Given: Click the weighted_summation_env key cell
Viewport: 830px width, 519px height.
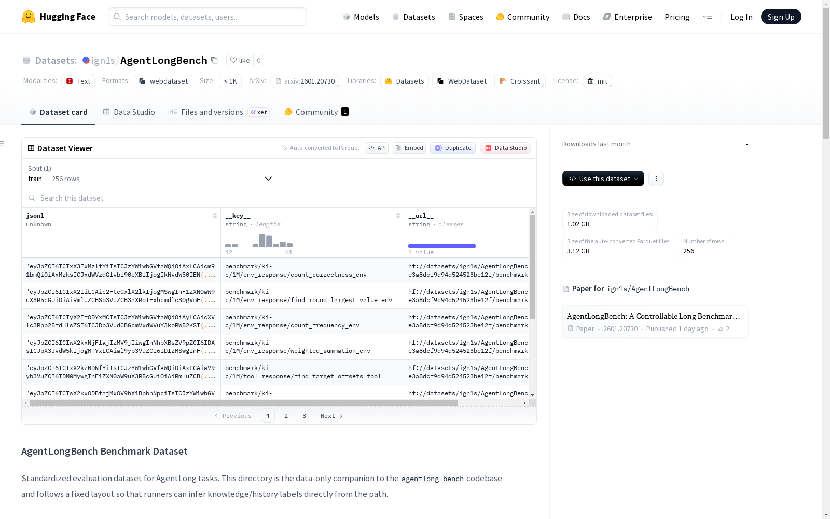Looking at the screenshot, I should click(x=312, y=347).
